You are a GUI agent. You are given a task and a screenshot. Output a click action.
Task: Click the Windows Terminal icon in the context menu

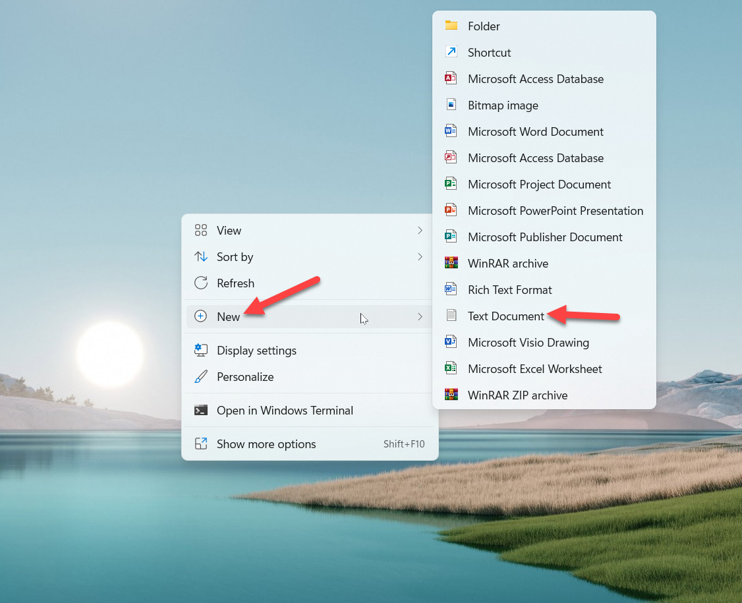[x=201, y=410]
